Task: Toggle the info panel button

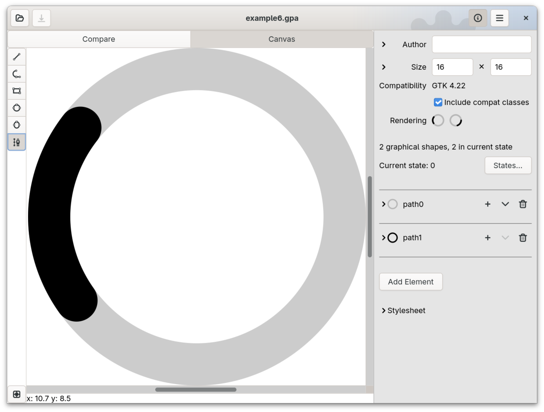Action: click(x=478, y=18)
